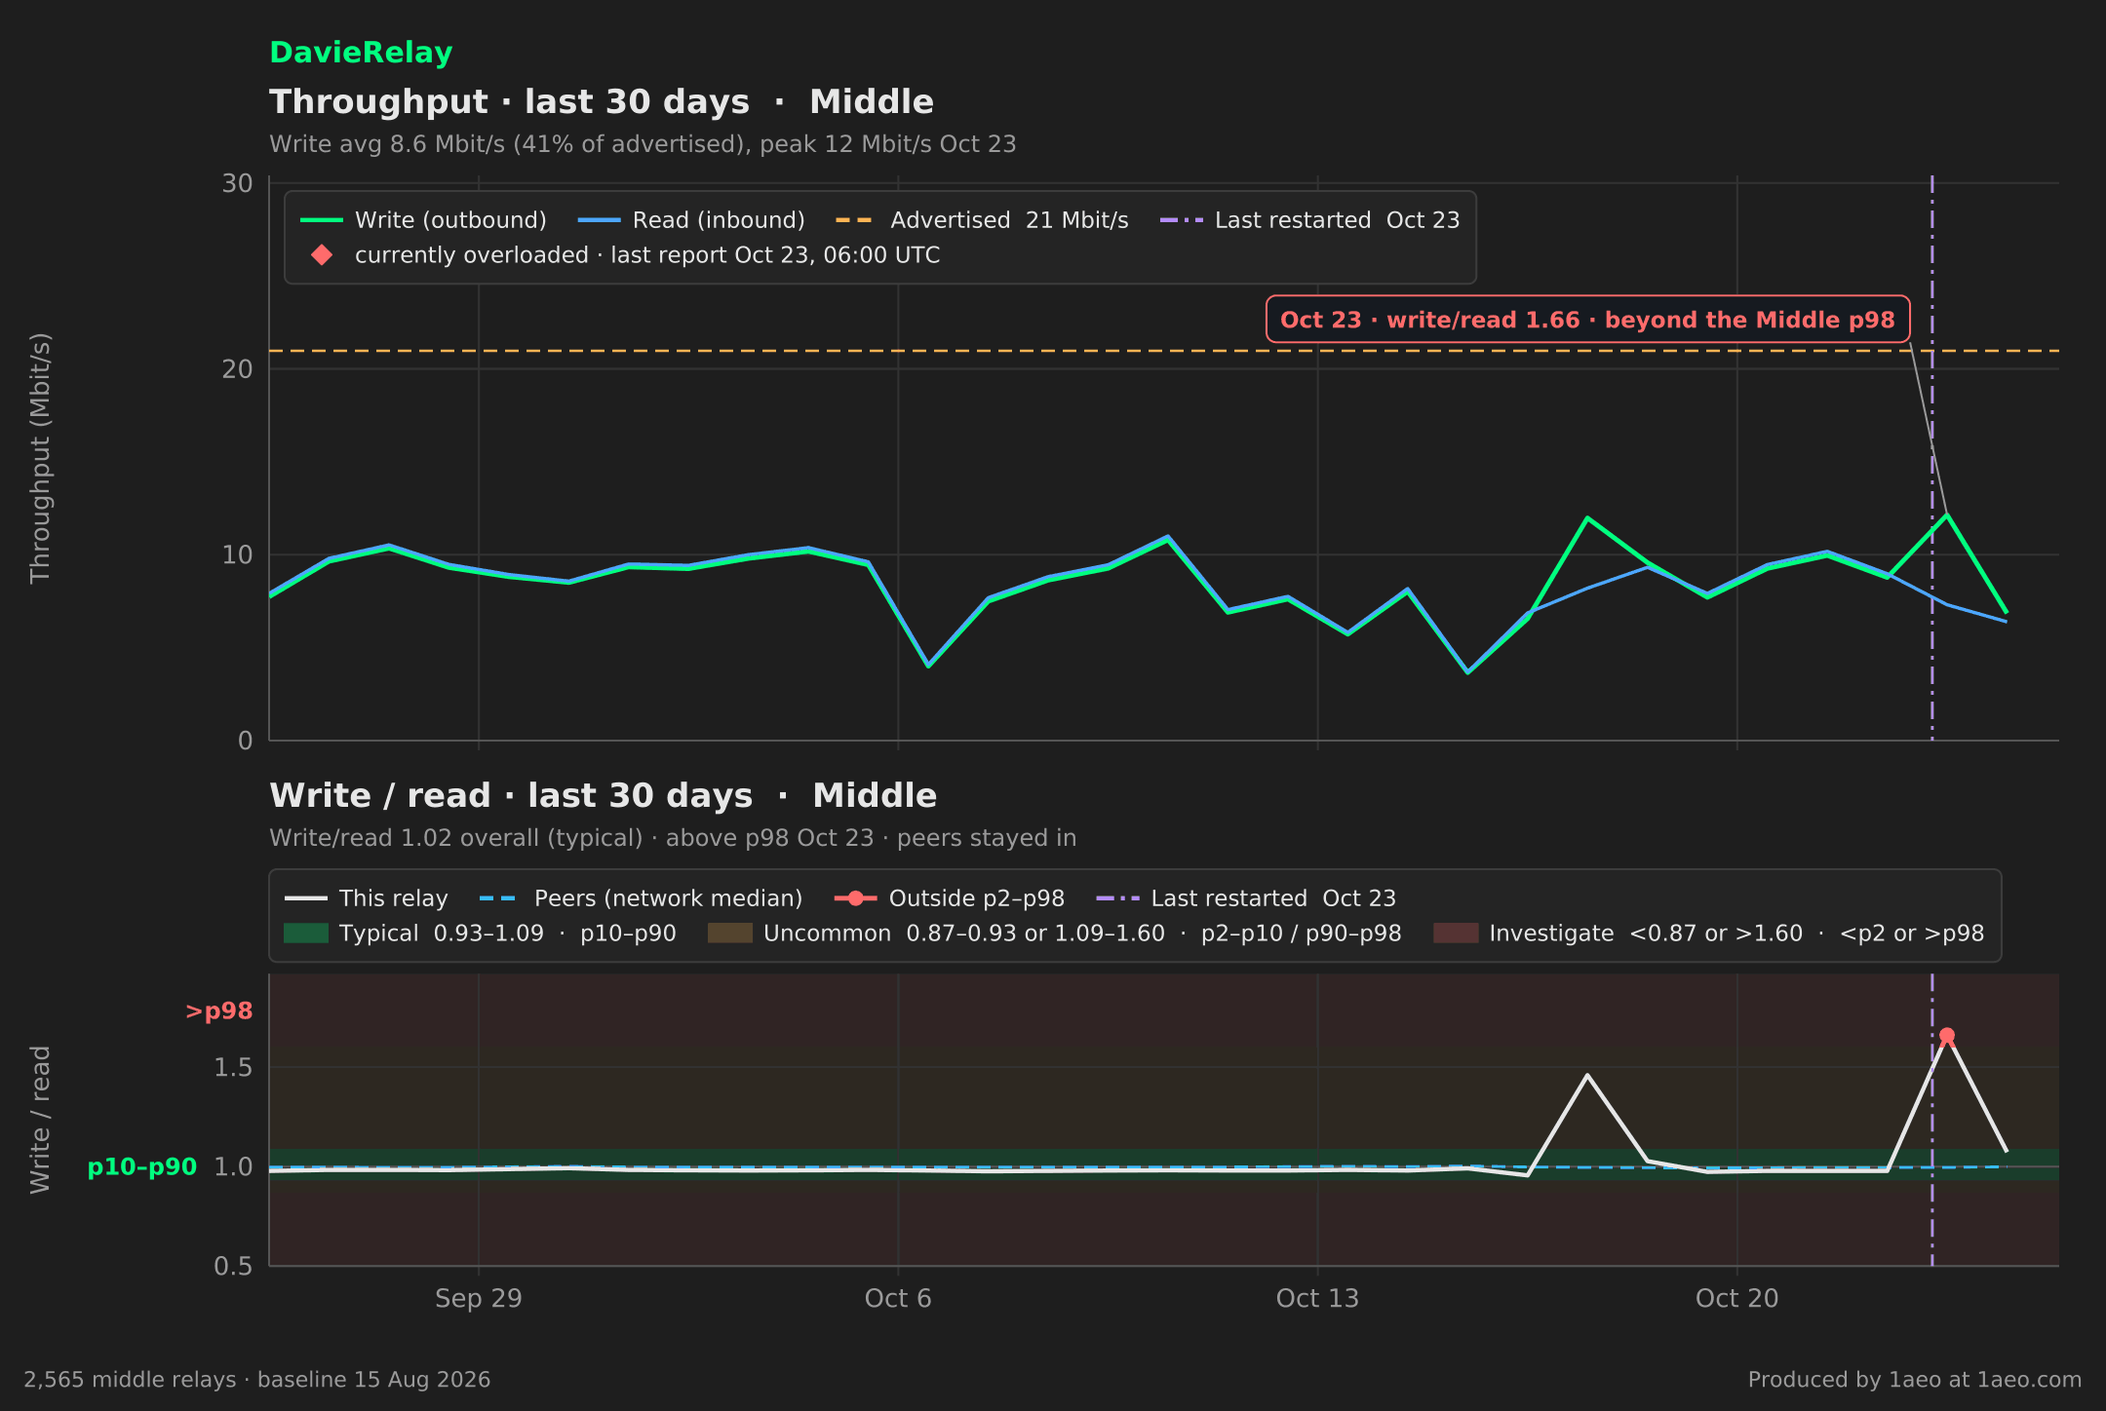2106x1411 pixels.
Task: Click the Advertised 21 Mbit/s legend entry
Action: pos(982,220)
